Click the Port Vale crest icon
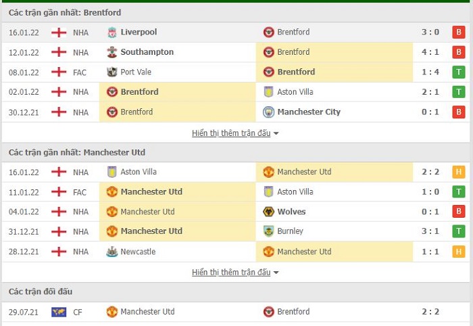Screen dimensions: 473x326 click(112, 72)
